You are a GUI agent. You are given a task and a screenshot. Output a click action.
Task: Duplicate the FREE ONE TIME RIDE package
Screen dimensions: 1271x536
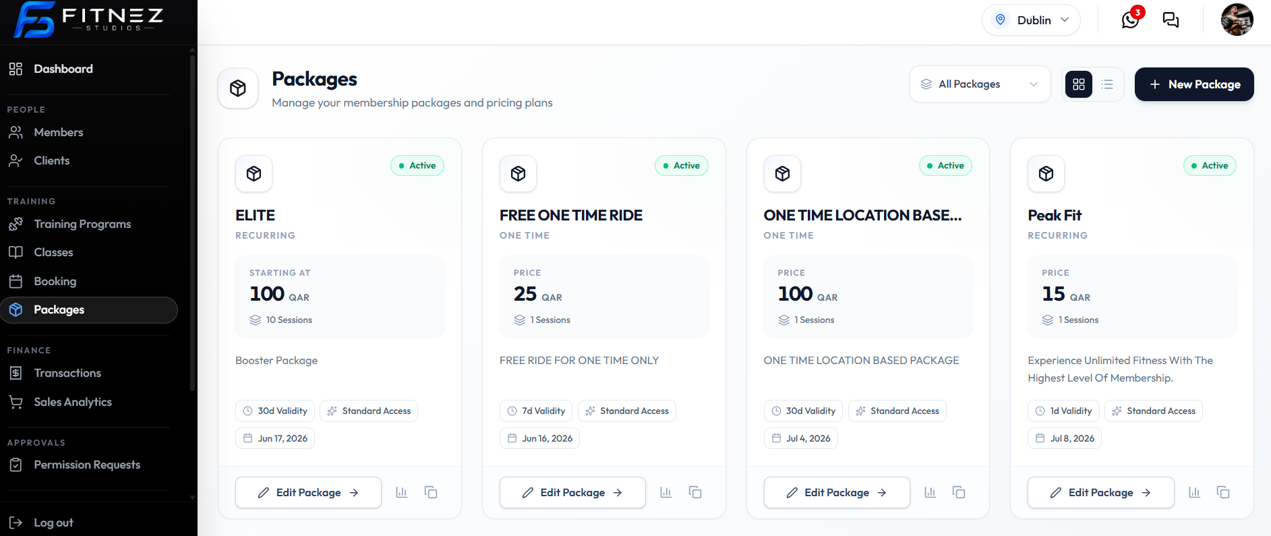[x=695, y=492]
